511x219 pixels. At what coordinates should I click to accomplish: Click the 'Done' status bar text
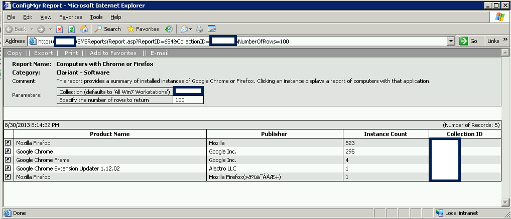click(19, 213)
